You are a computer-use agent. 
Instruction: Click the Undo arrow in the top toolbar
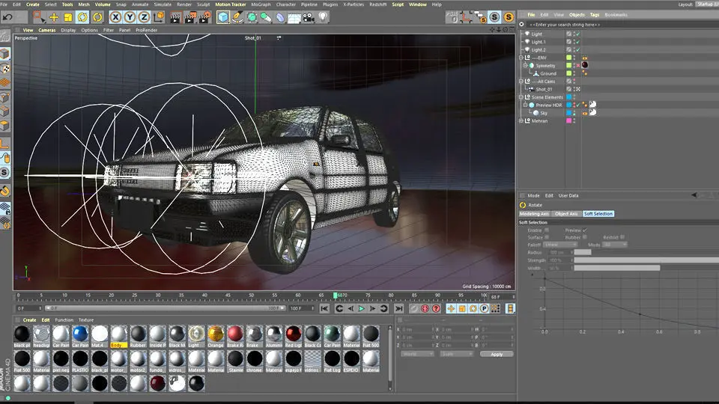7,16
